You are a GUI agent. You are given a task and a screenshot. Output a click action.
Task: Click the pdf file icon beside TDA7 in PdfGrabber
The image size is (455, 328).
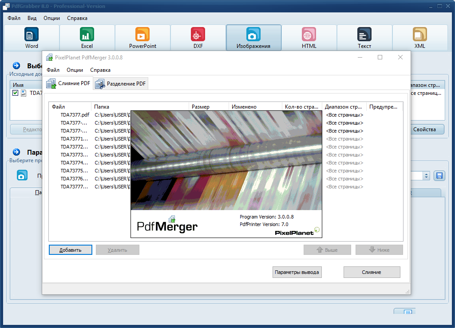[x=24, y=93]
